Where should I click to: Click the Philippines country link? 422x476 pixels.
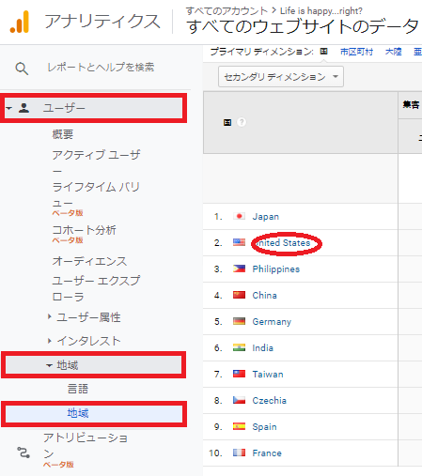coord(276,269)
